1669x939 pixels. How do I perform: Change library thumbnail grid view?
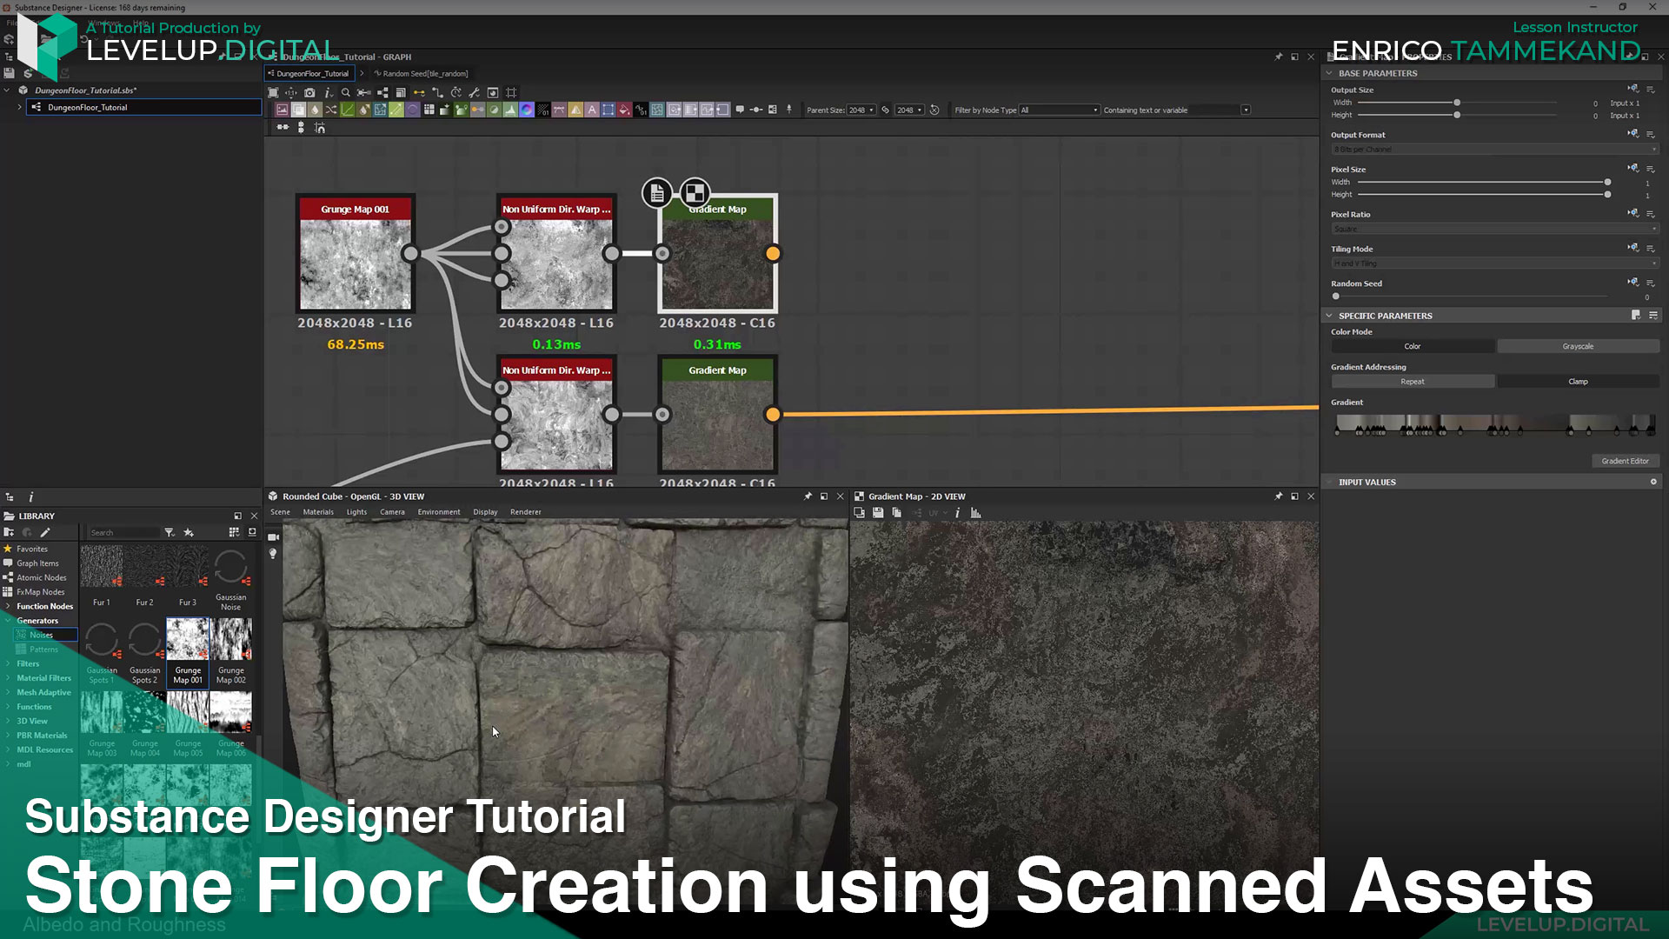[234, 532]
